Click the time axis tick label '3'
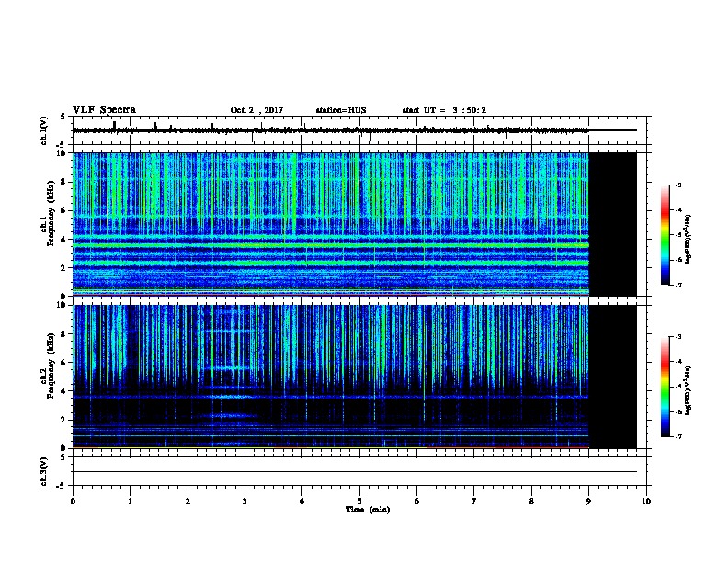This screenshot has width=728, height=562. tap(245, 501)
